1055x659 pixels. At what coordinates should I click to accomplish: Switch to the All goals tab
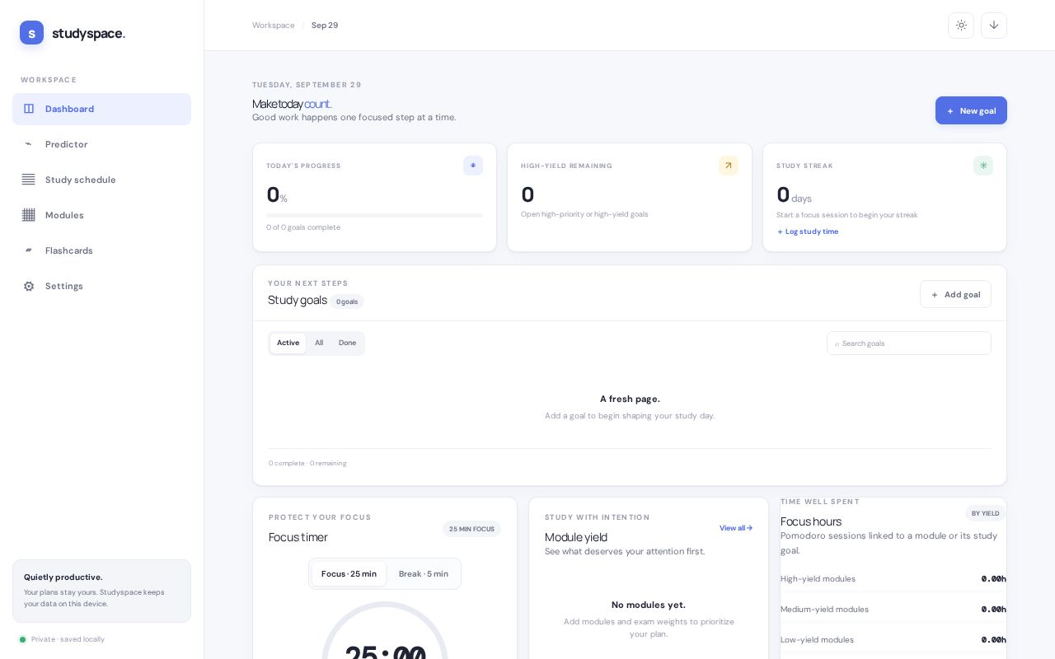coord(319,343)
